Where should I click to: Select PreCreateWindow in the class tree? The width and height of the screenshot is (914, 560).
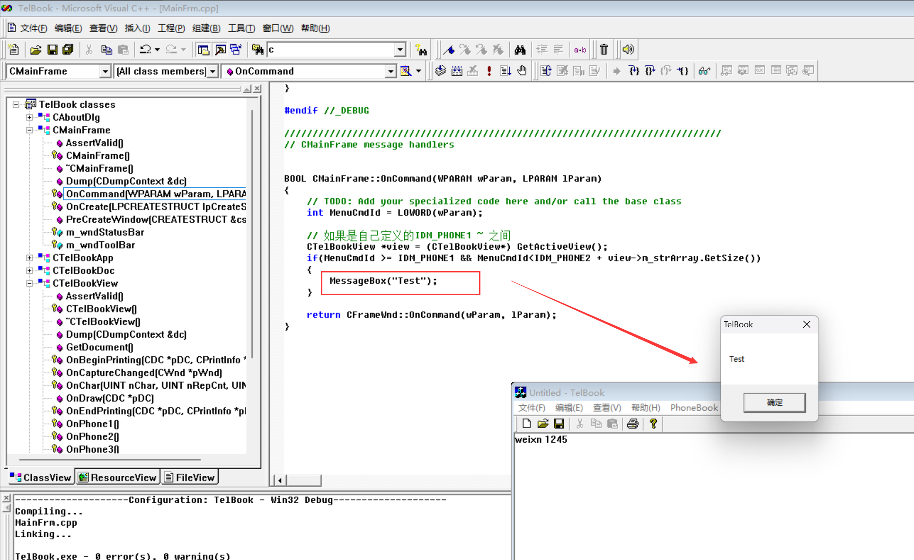click(x=156, y=219)
